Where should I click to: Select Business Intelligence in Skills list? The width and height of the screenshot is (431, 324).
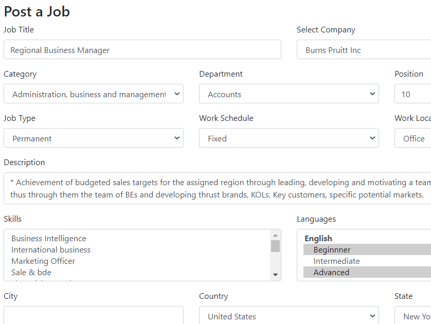coord(140,238)
